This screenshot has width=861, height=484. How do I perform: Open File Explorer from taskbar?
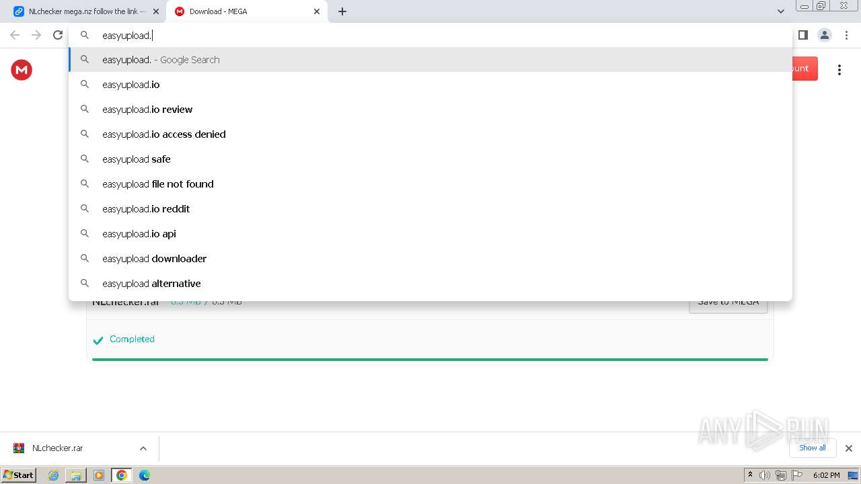coord(76,475)
